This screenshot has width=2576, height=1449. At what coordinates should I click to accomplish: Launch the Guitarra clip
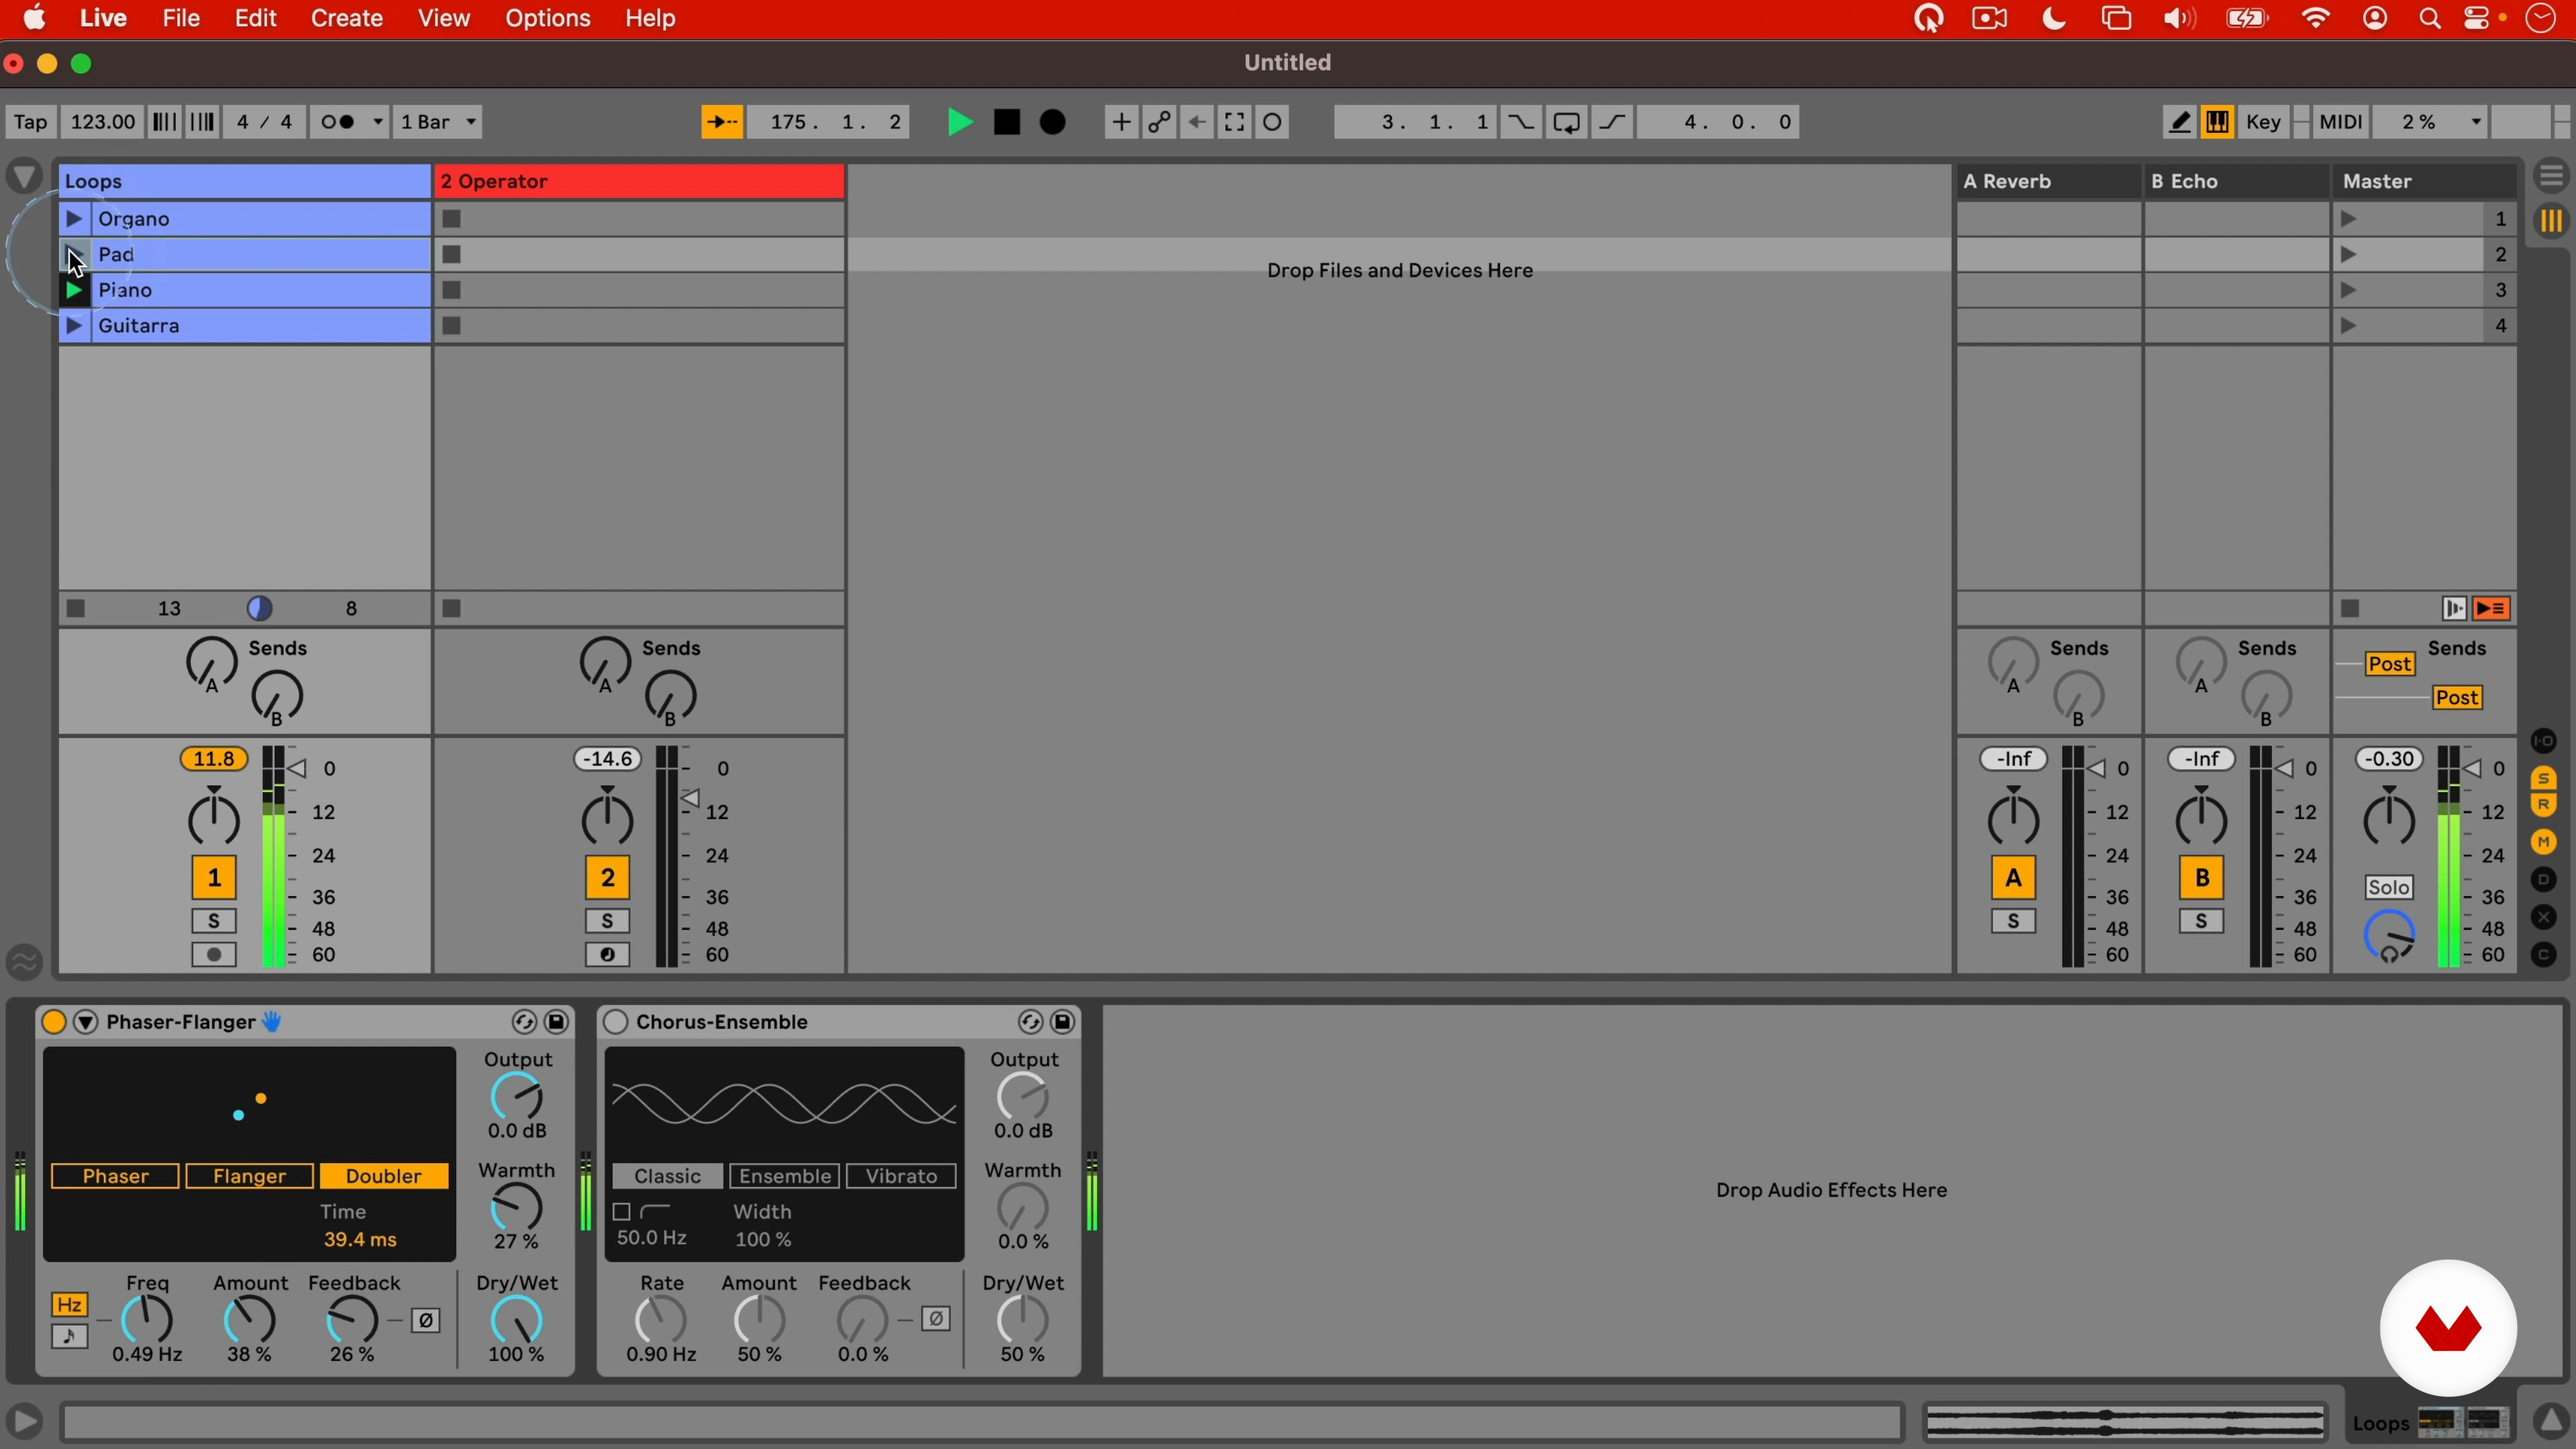click(x=74, y=326)
